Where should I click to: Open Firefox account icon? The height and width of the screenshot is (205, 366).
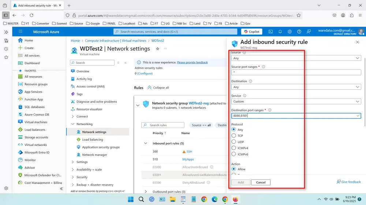point(343,15)
